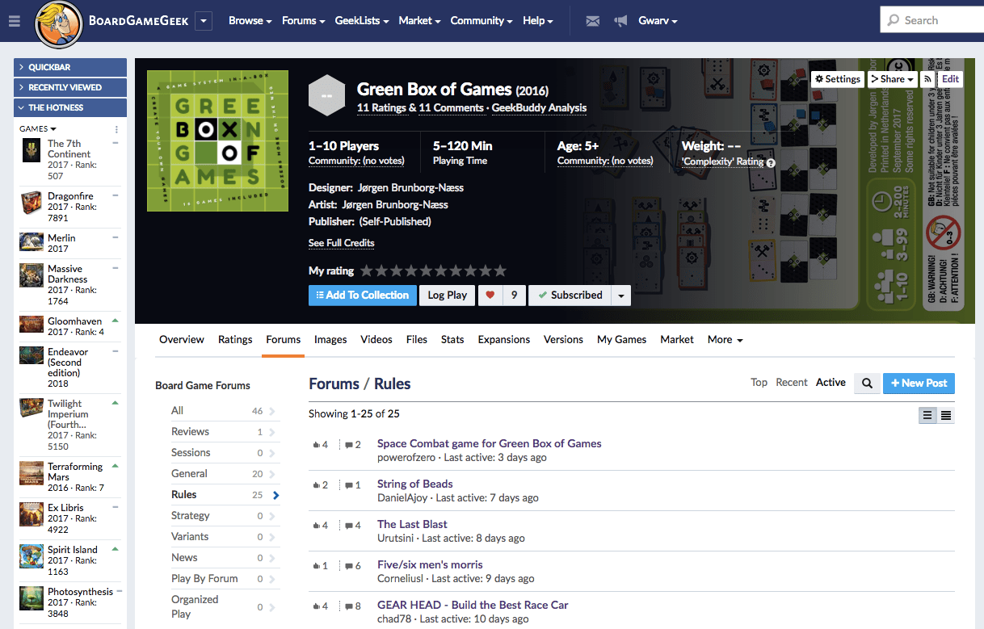
Task: Switch to compact list view
Action: tap(946, 415)
